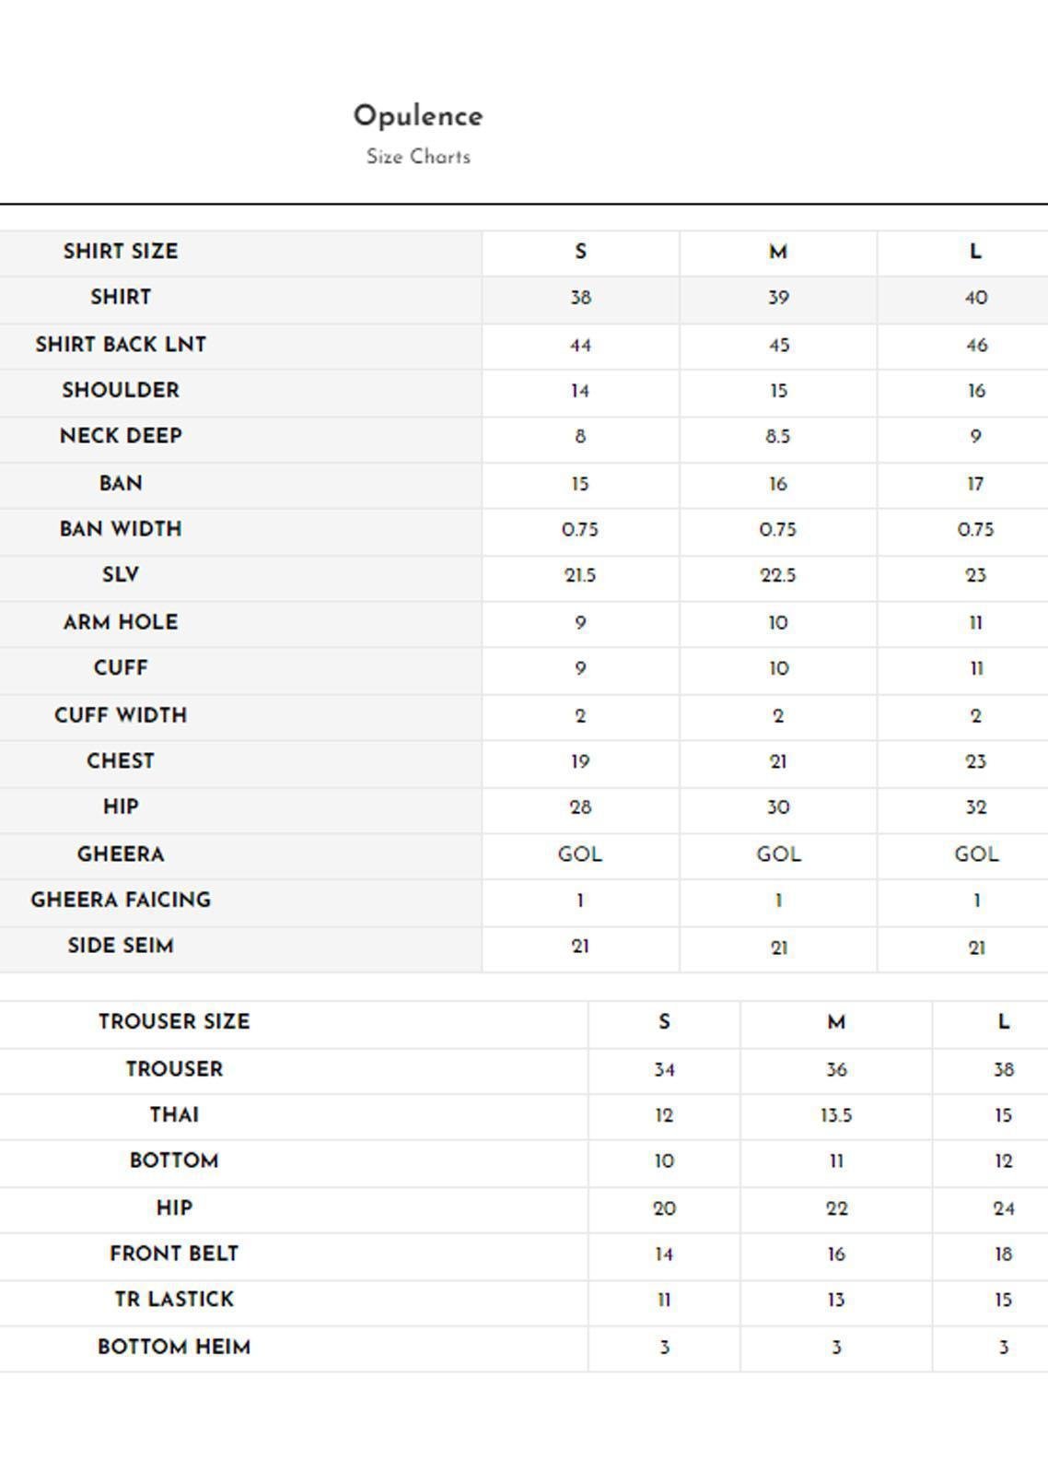1048x1460 pixels.
Task: Select the THAI row label
Action: [174, 1115]
